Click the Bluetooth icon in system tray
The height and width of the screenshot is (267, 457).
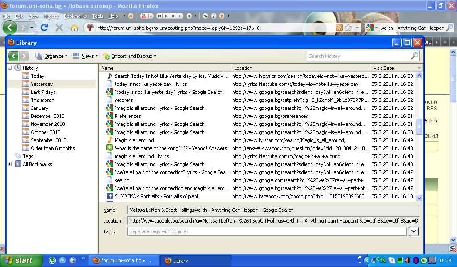tap(415, 260)
